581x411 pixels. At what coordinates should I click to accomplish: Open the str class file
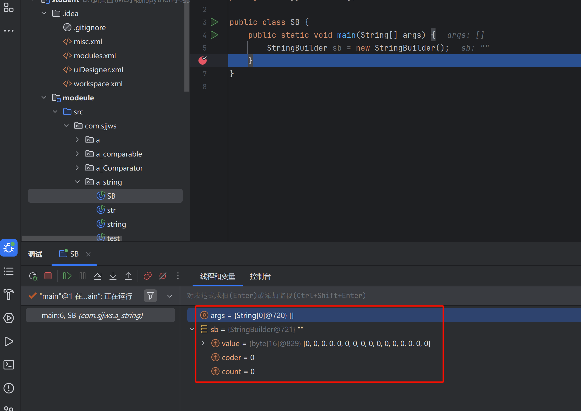tap(111, 210)
